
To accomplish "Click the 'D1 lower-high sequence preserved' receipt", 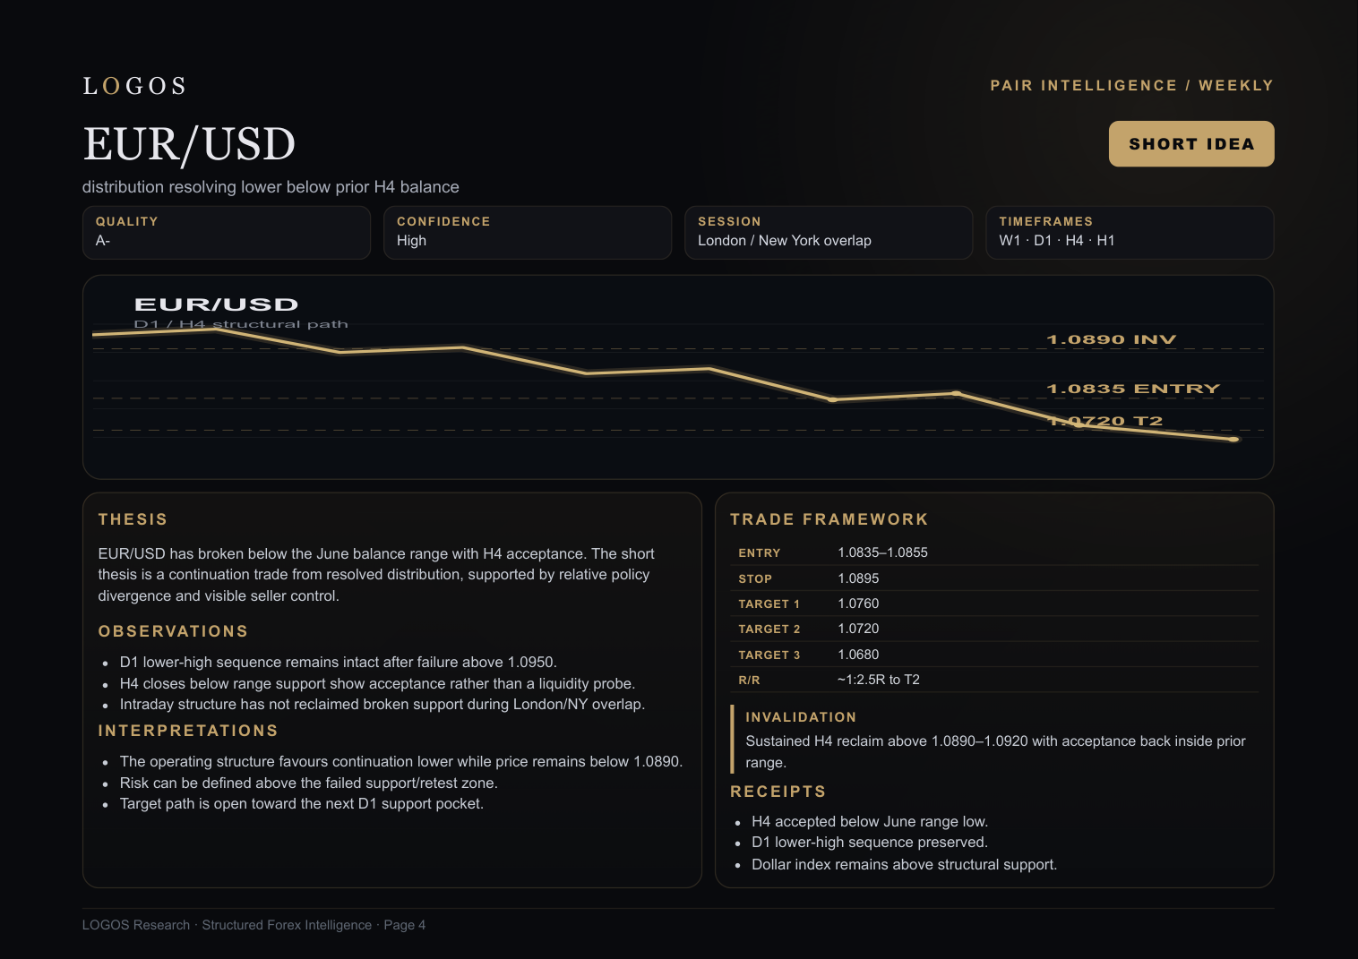I will 869,843.
